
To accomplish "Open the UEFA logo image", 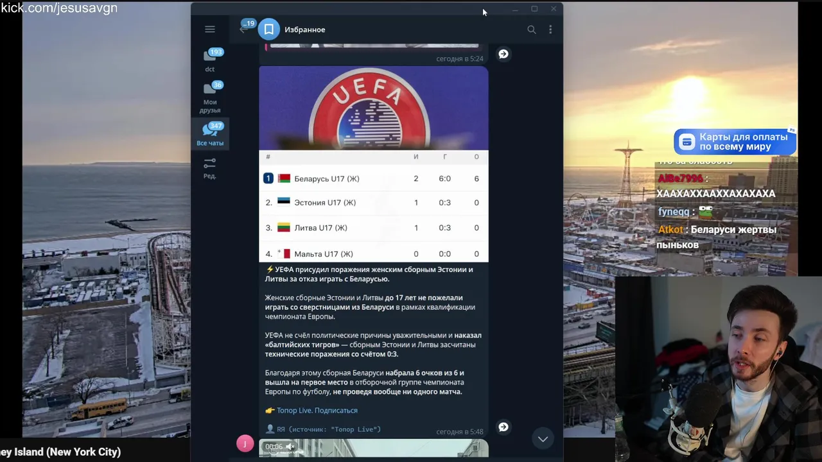I will (x=374, y=108).
